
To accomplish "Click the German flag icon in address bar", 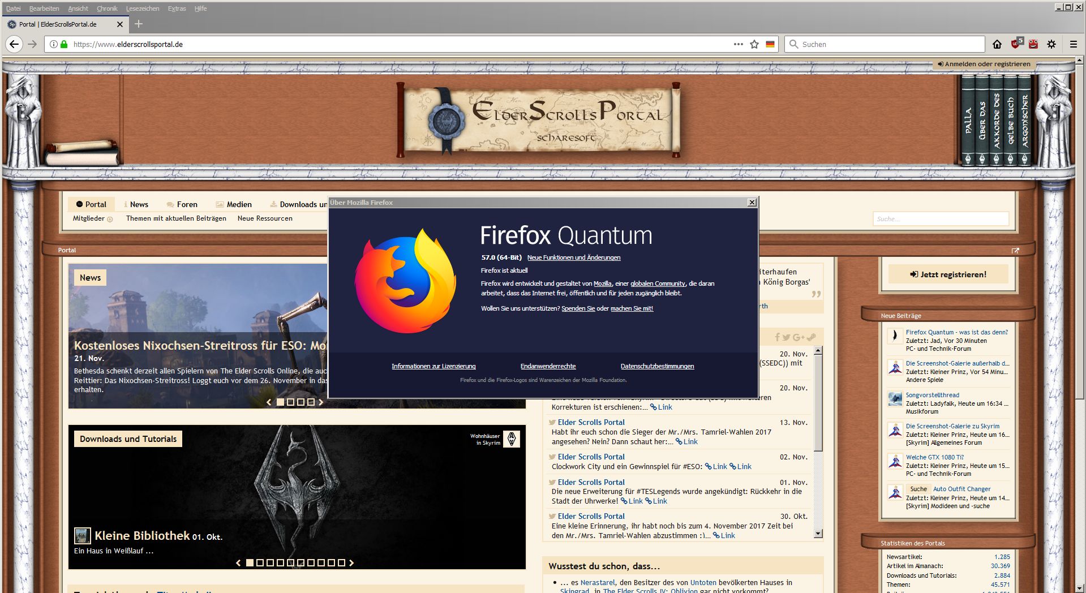I will 770,44.
